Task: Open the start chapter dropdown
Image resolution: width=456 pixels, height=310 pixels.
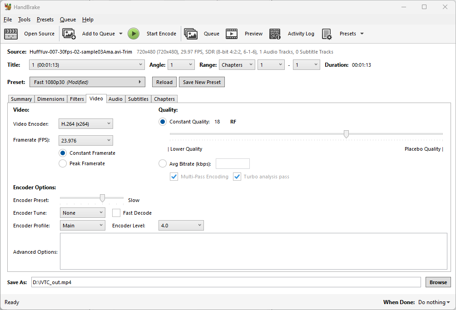Action: (x=271, y=65)
